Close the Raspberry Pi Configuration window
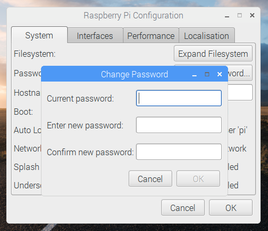The image size is (268, 231). (x=252, y=15)
